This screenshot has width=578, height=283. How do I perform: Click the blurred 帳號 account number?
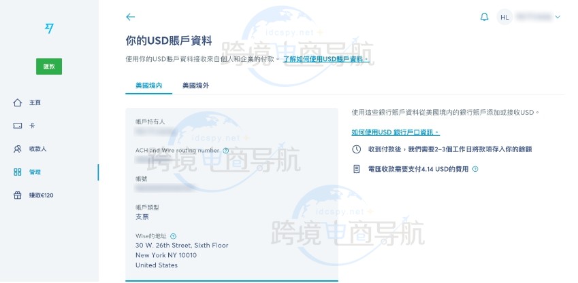[x=164, y=188]
